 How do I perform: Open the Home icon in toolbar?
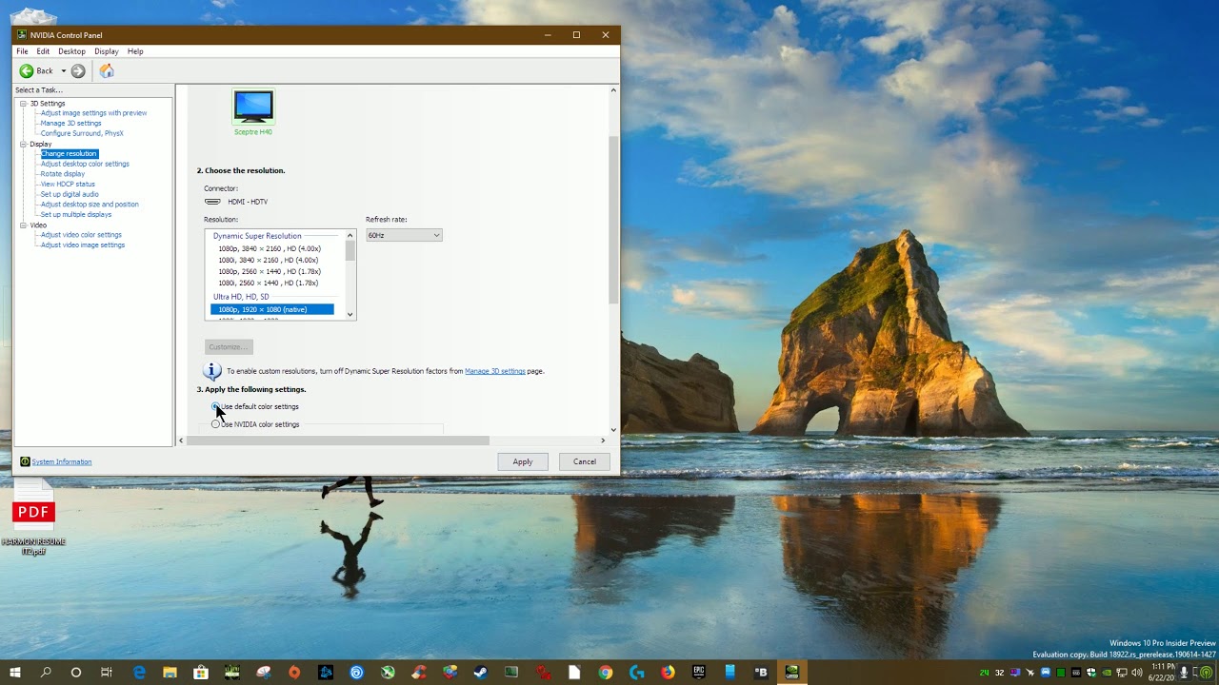107,70
